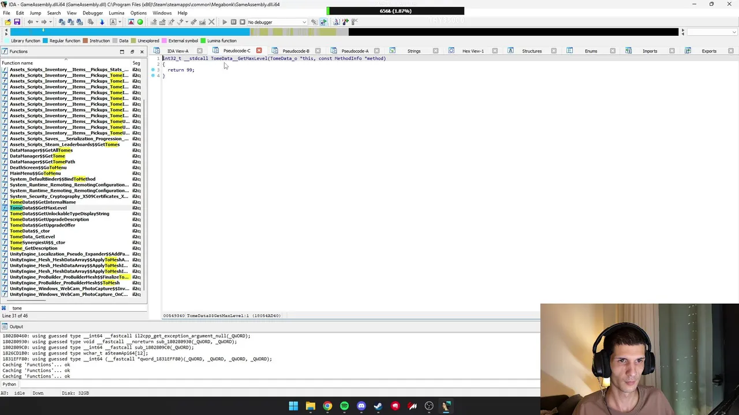Open the Options menu
The width and height of the screenshot is (739, 415).
point(138,13)
